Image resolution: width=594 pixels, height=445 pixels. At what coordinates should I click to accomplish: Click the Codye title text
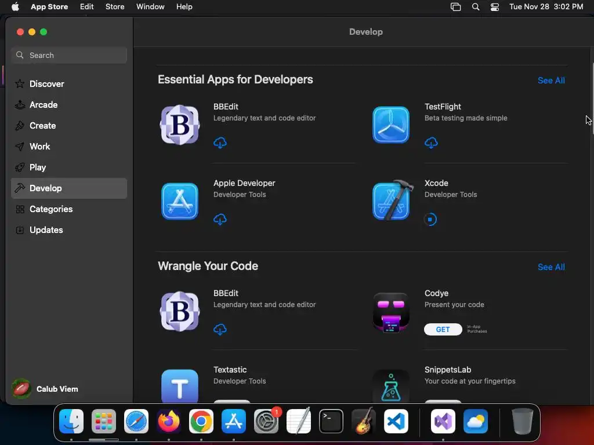point(436,293)
